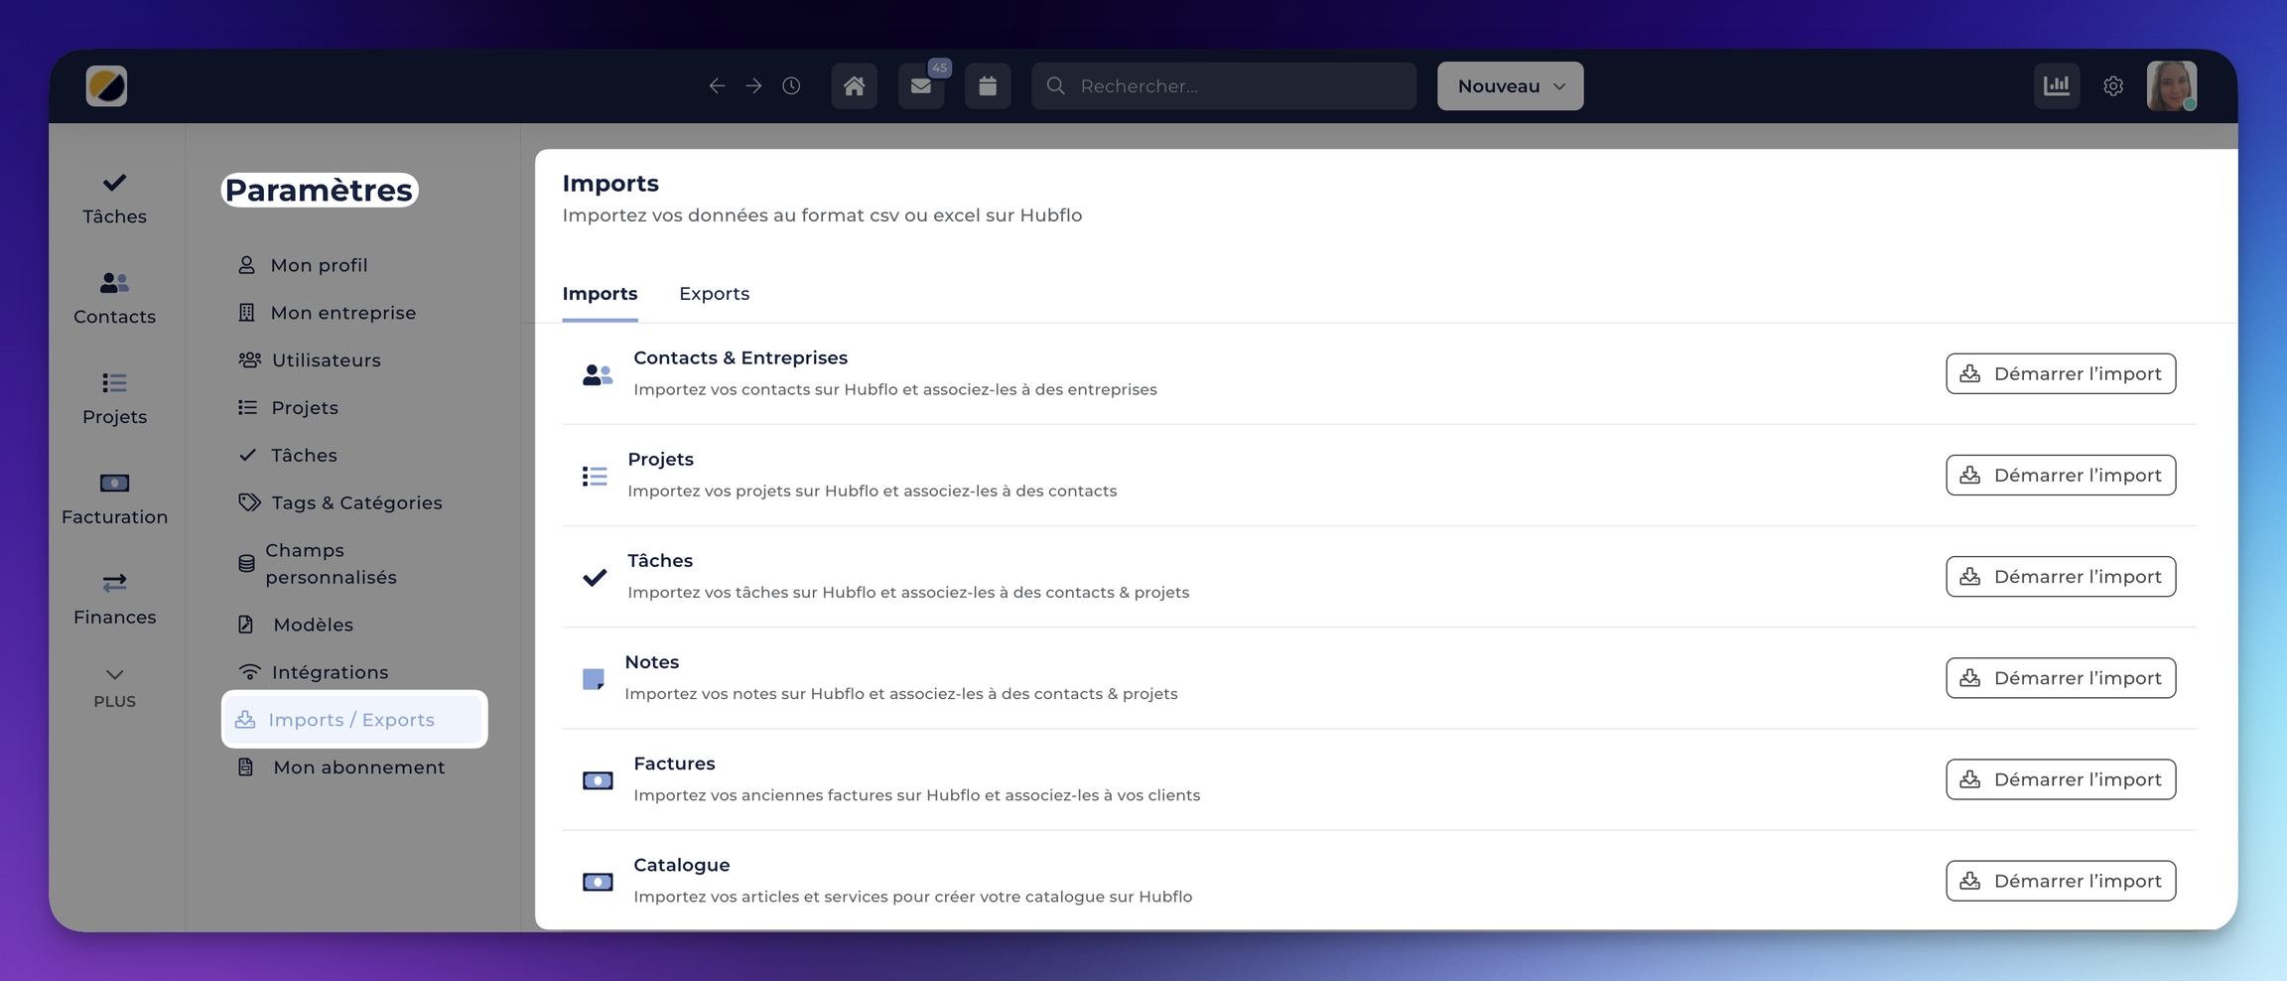The height and width of the screenshot is (981, 2287).
Task: Switch to the Exports tab
Action: [714, 294]
